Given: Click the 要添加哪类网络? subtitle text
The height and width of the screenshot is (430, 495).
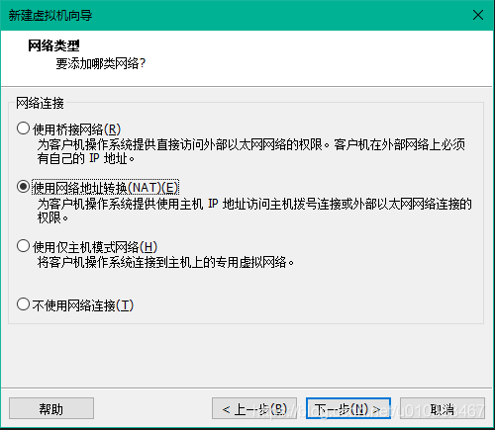Looking at the screenshot, I should [101, 63].
